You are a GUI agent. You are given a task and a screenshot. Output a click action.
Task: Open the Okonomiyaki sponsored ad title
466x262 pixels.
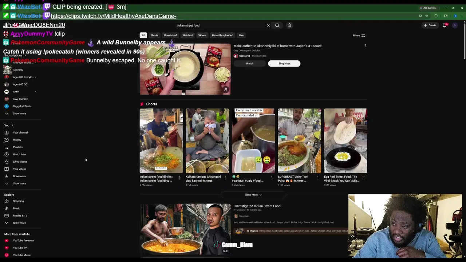click(278, 46)
